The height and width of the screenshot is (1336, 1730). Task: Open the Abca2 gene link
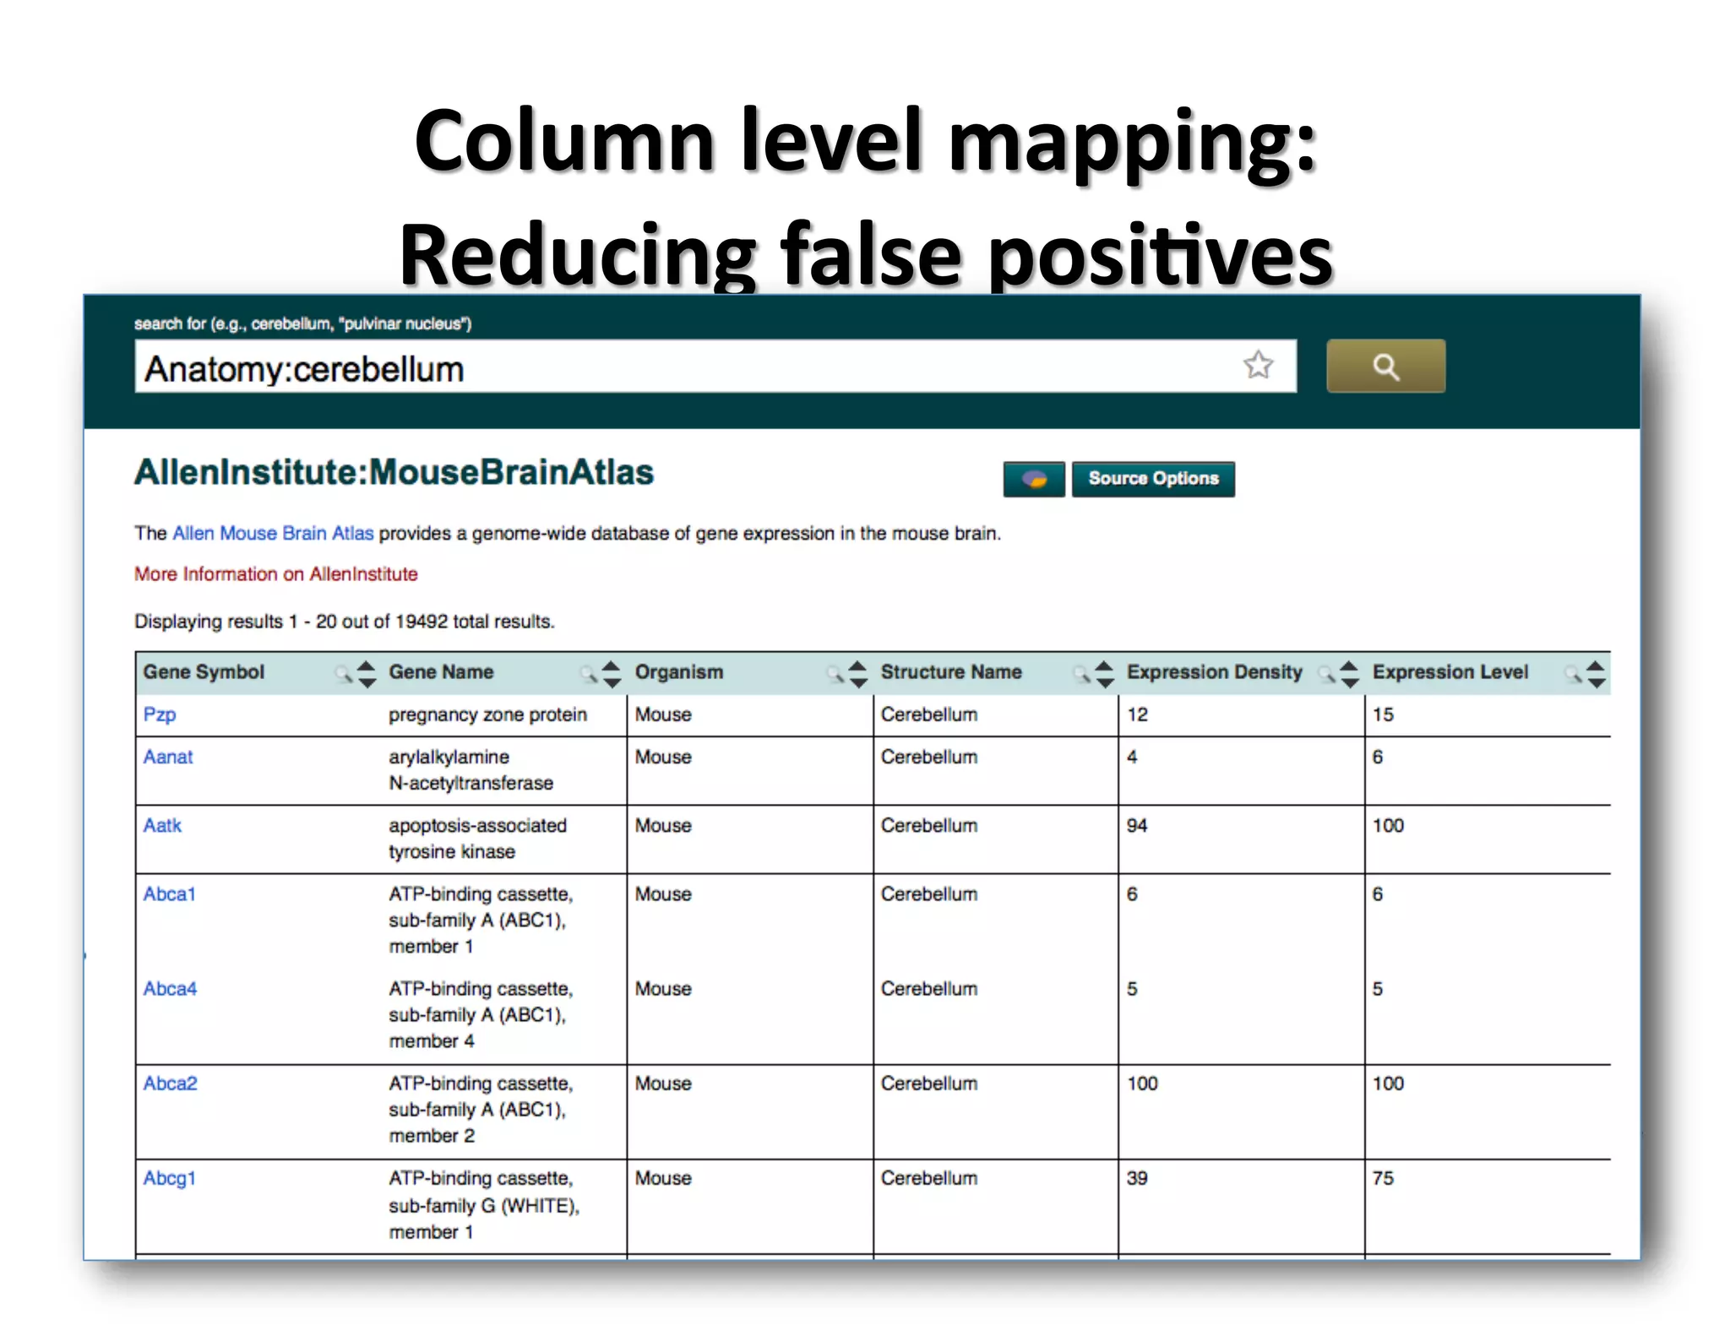click(x=170, y=1083)
